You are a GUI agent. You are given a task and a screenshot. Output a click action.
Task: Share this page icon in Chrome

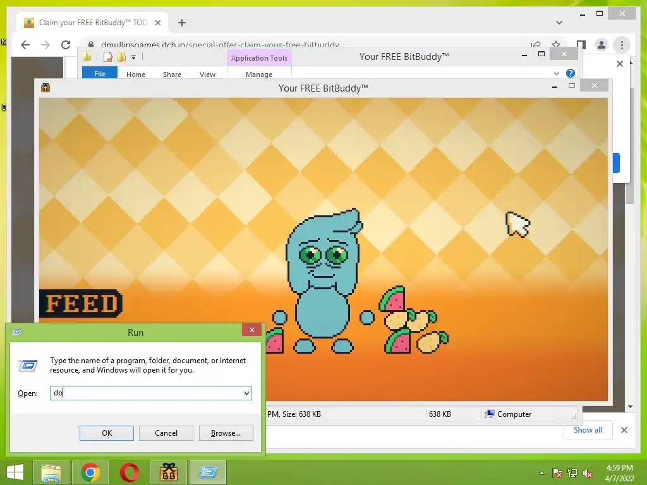click(536, 45)
